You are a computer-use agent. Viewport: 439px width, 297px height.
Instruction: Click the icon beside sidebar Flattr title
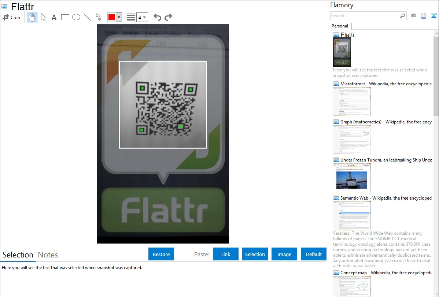[x=336, y=35]
